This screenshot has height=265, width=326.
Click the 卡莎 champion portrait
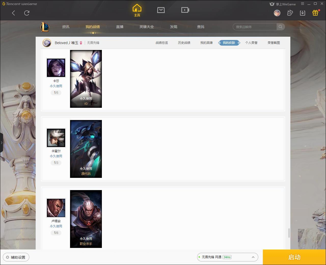click(x=56, y=68)
